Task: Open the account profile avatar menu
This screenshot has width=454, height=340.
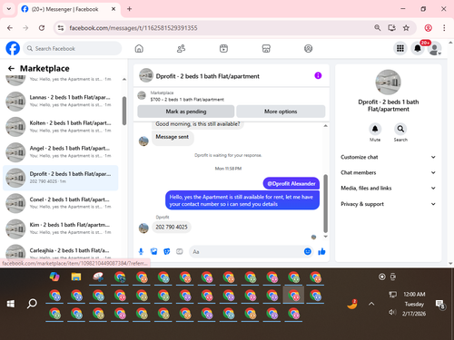Action: click(x=434, y=48)
